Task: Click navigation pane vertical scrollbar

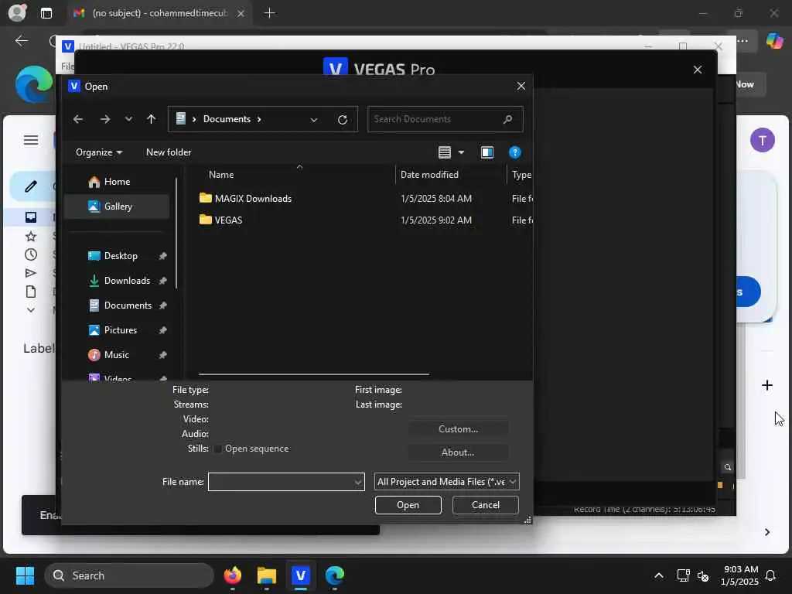Action: click(176, 233)
